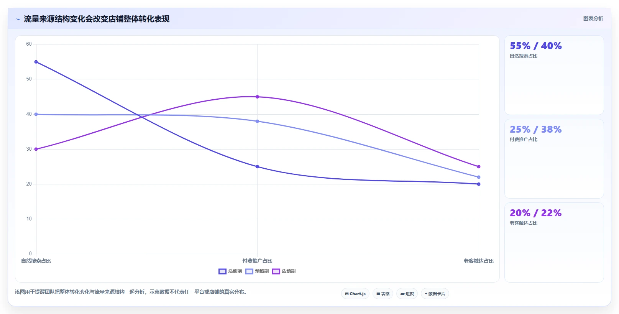
Task: Click the page title 流量来源结构变化会改变店铺整体转化表现
Action: coord(97,19)
